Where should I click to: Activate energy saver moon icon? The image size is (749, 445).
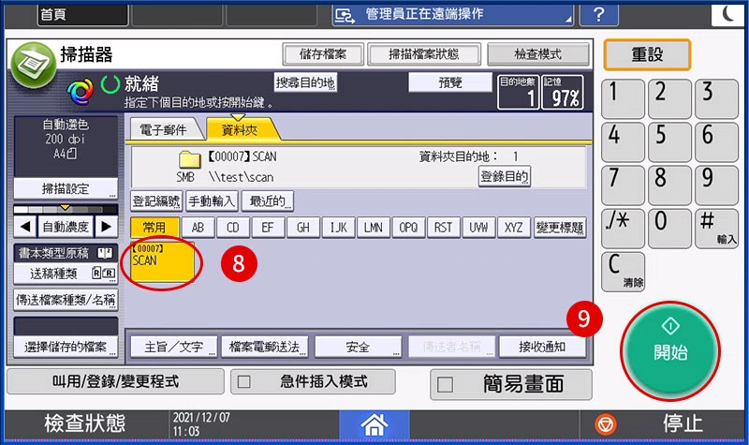point(728,14)
